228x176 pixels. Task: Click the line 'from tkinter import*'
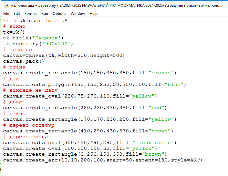[35, 21]
